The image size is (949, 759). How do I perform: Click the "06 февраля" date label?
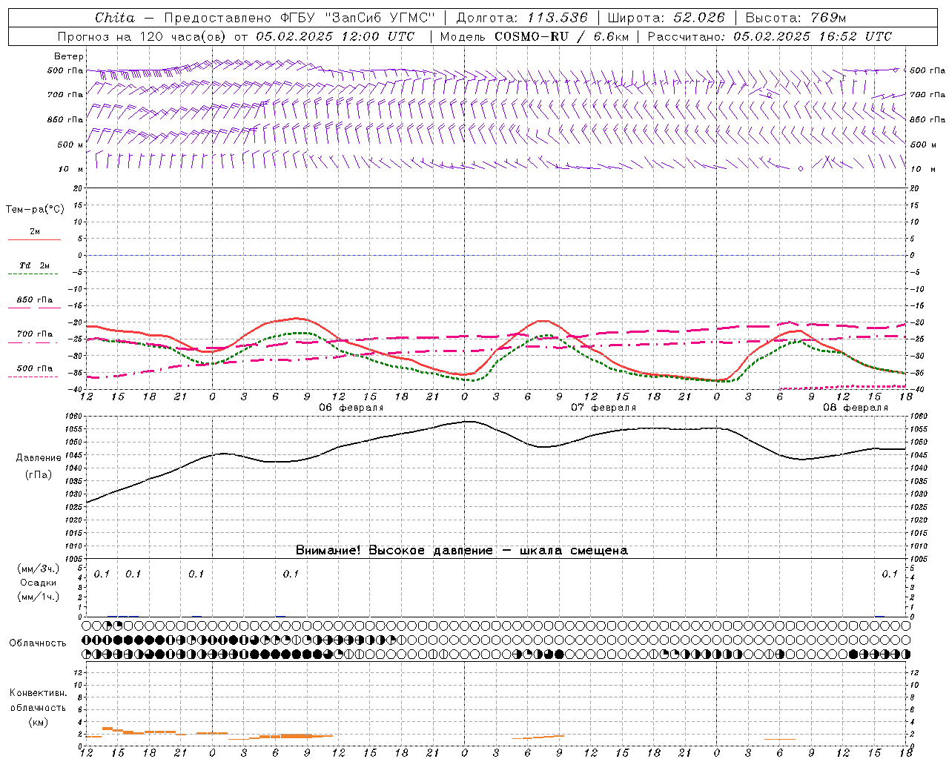point(351,408)
